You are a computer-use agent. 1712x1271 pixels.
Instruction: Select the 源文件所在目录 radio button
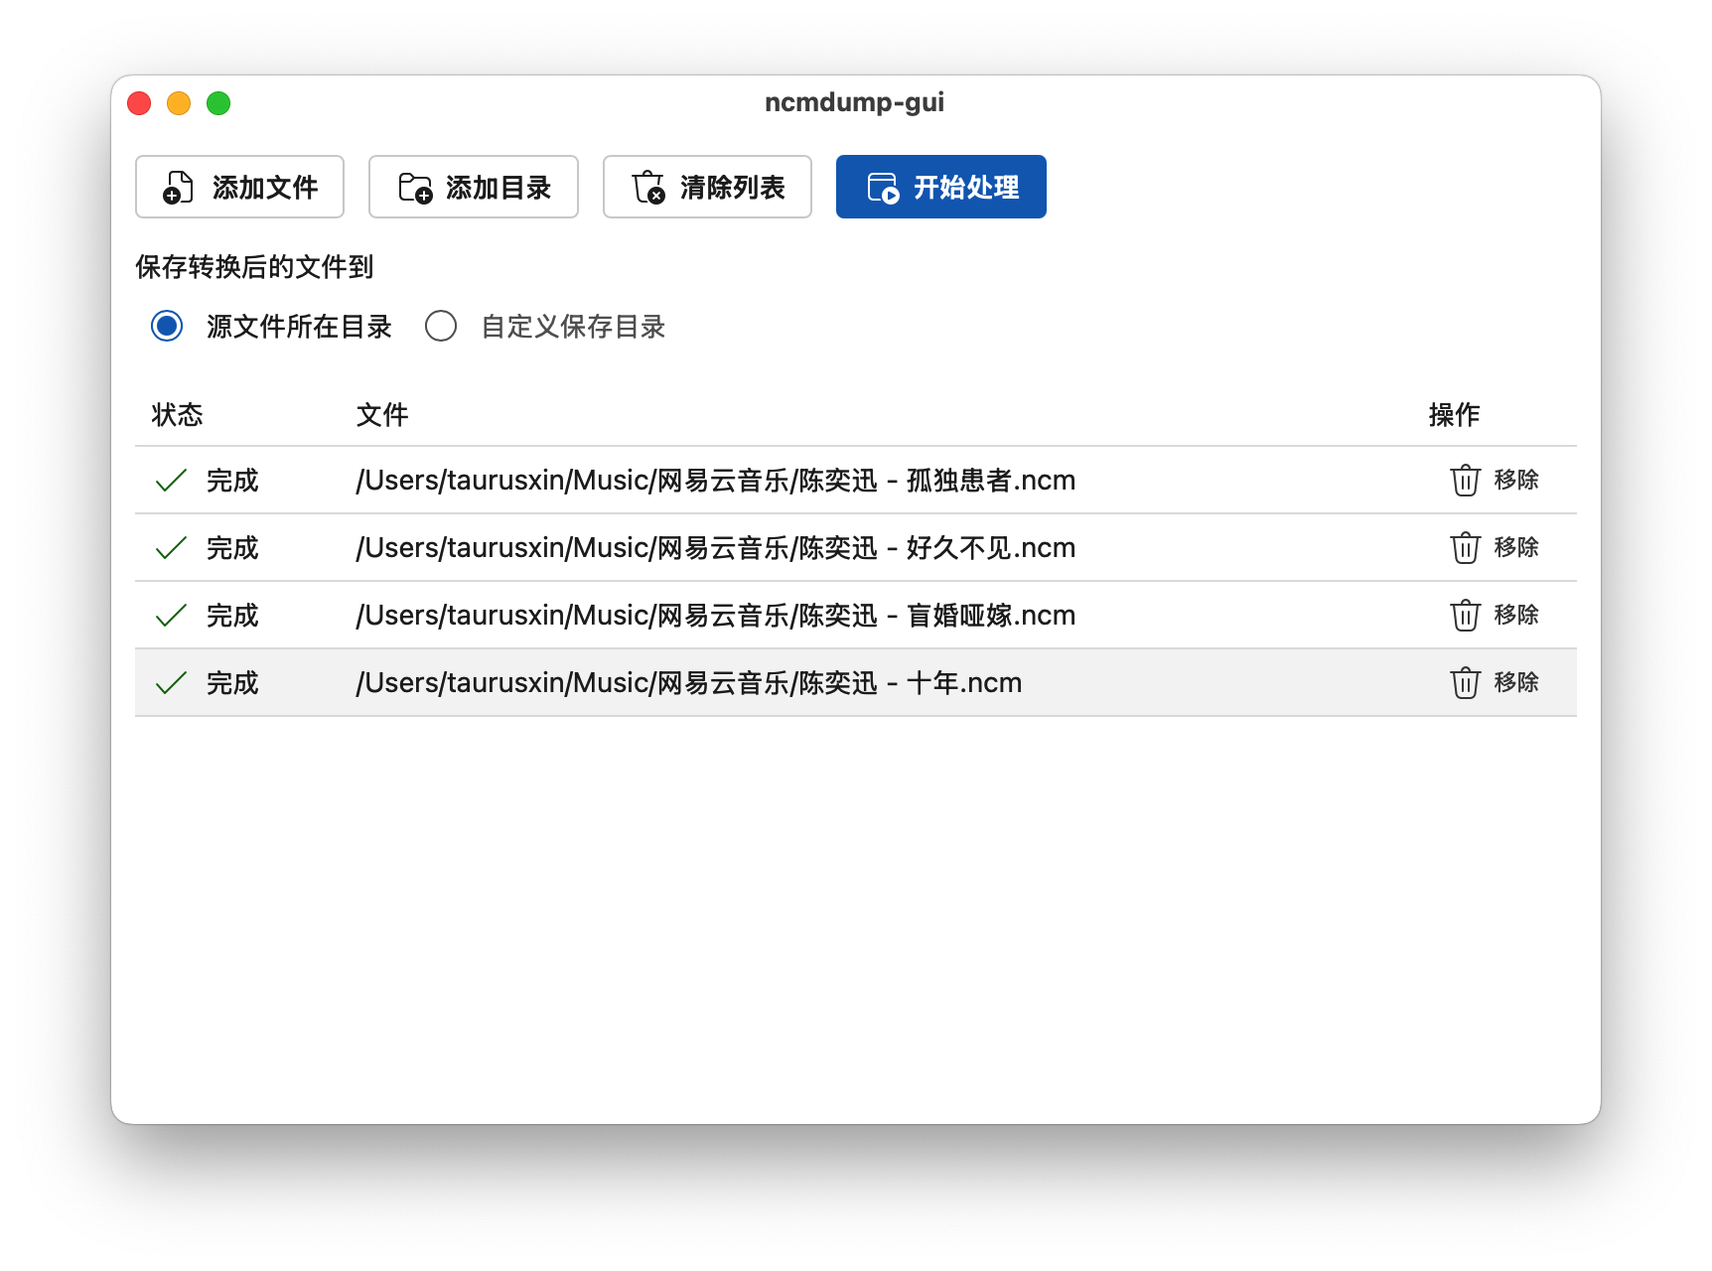pos(167,326)
